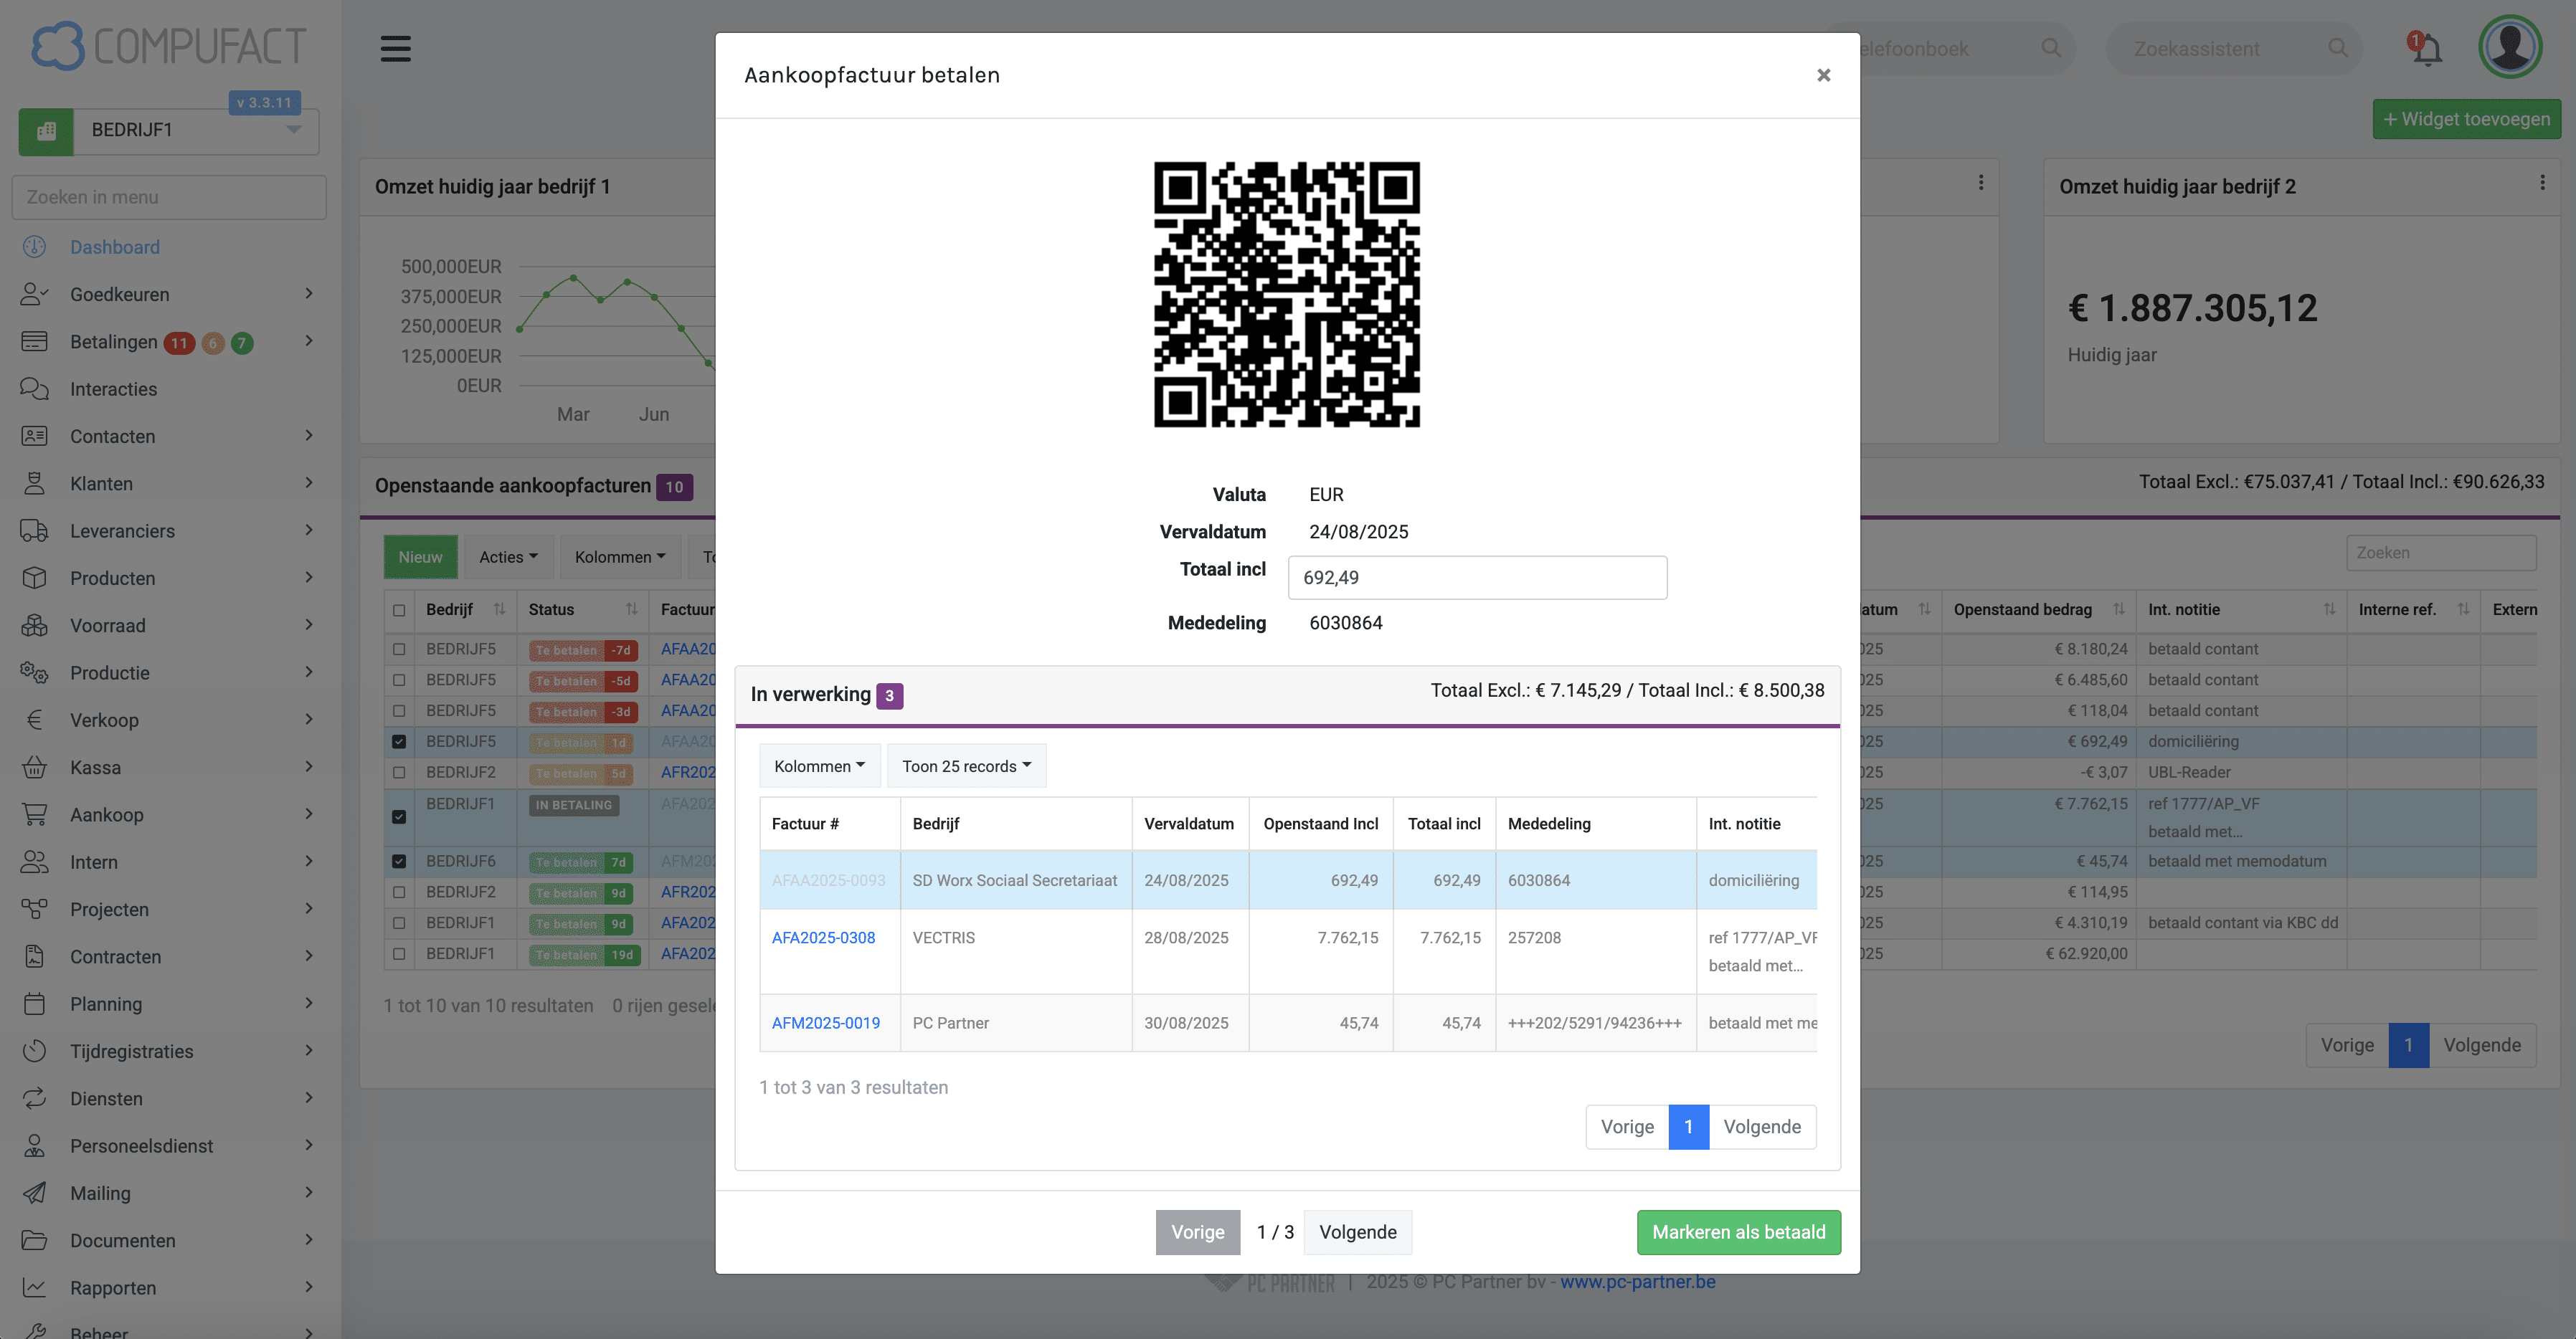Click the Leveranciers truck icon
2576x1339 pixels.
click(x=34, y=530)
